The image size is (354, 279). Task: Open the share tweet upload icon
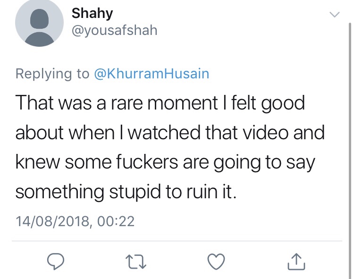click(296, 262)
